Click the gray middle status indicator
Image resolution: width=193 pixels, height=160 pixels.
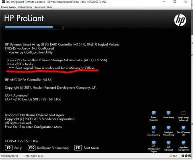(186, 156)
